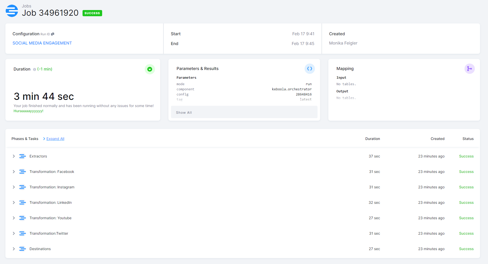Open SOCIAL MEDIA ENGAGEMENT configuration link
The height and width of the screenshot is (264, 488).
[42, 43]
